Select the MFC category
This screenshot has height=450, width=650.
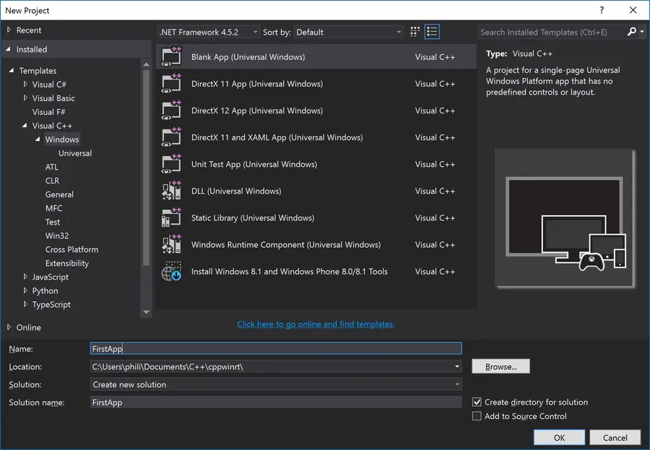pos(54,208)
